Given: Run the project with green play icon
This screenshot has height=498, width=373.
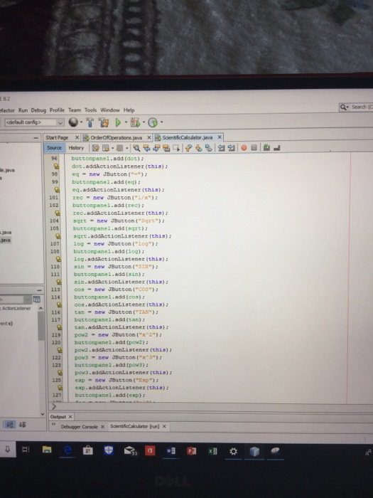Looking at the screenshot, I should coord(119,122).
